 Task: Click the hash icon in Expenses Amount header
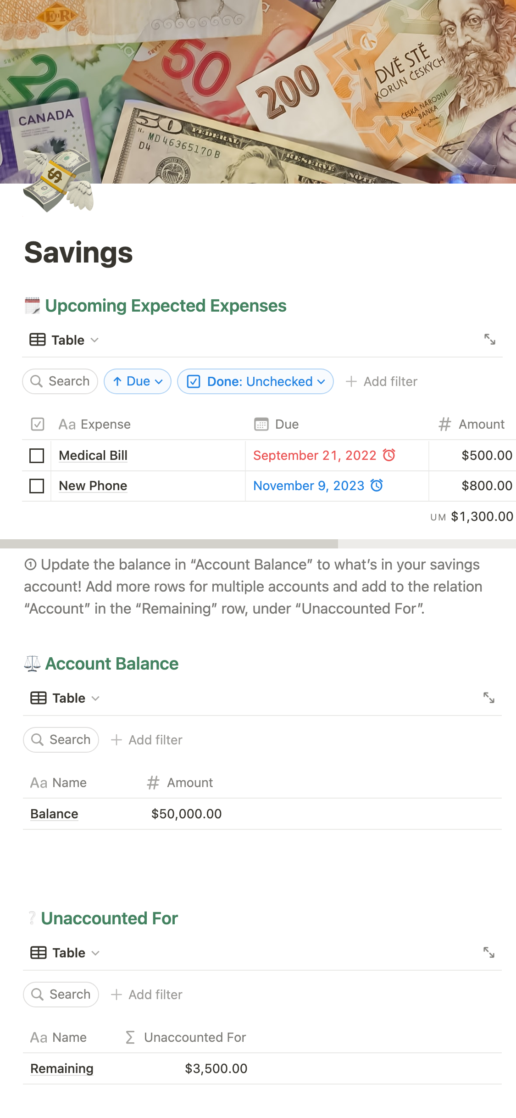tap(444, 424)
